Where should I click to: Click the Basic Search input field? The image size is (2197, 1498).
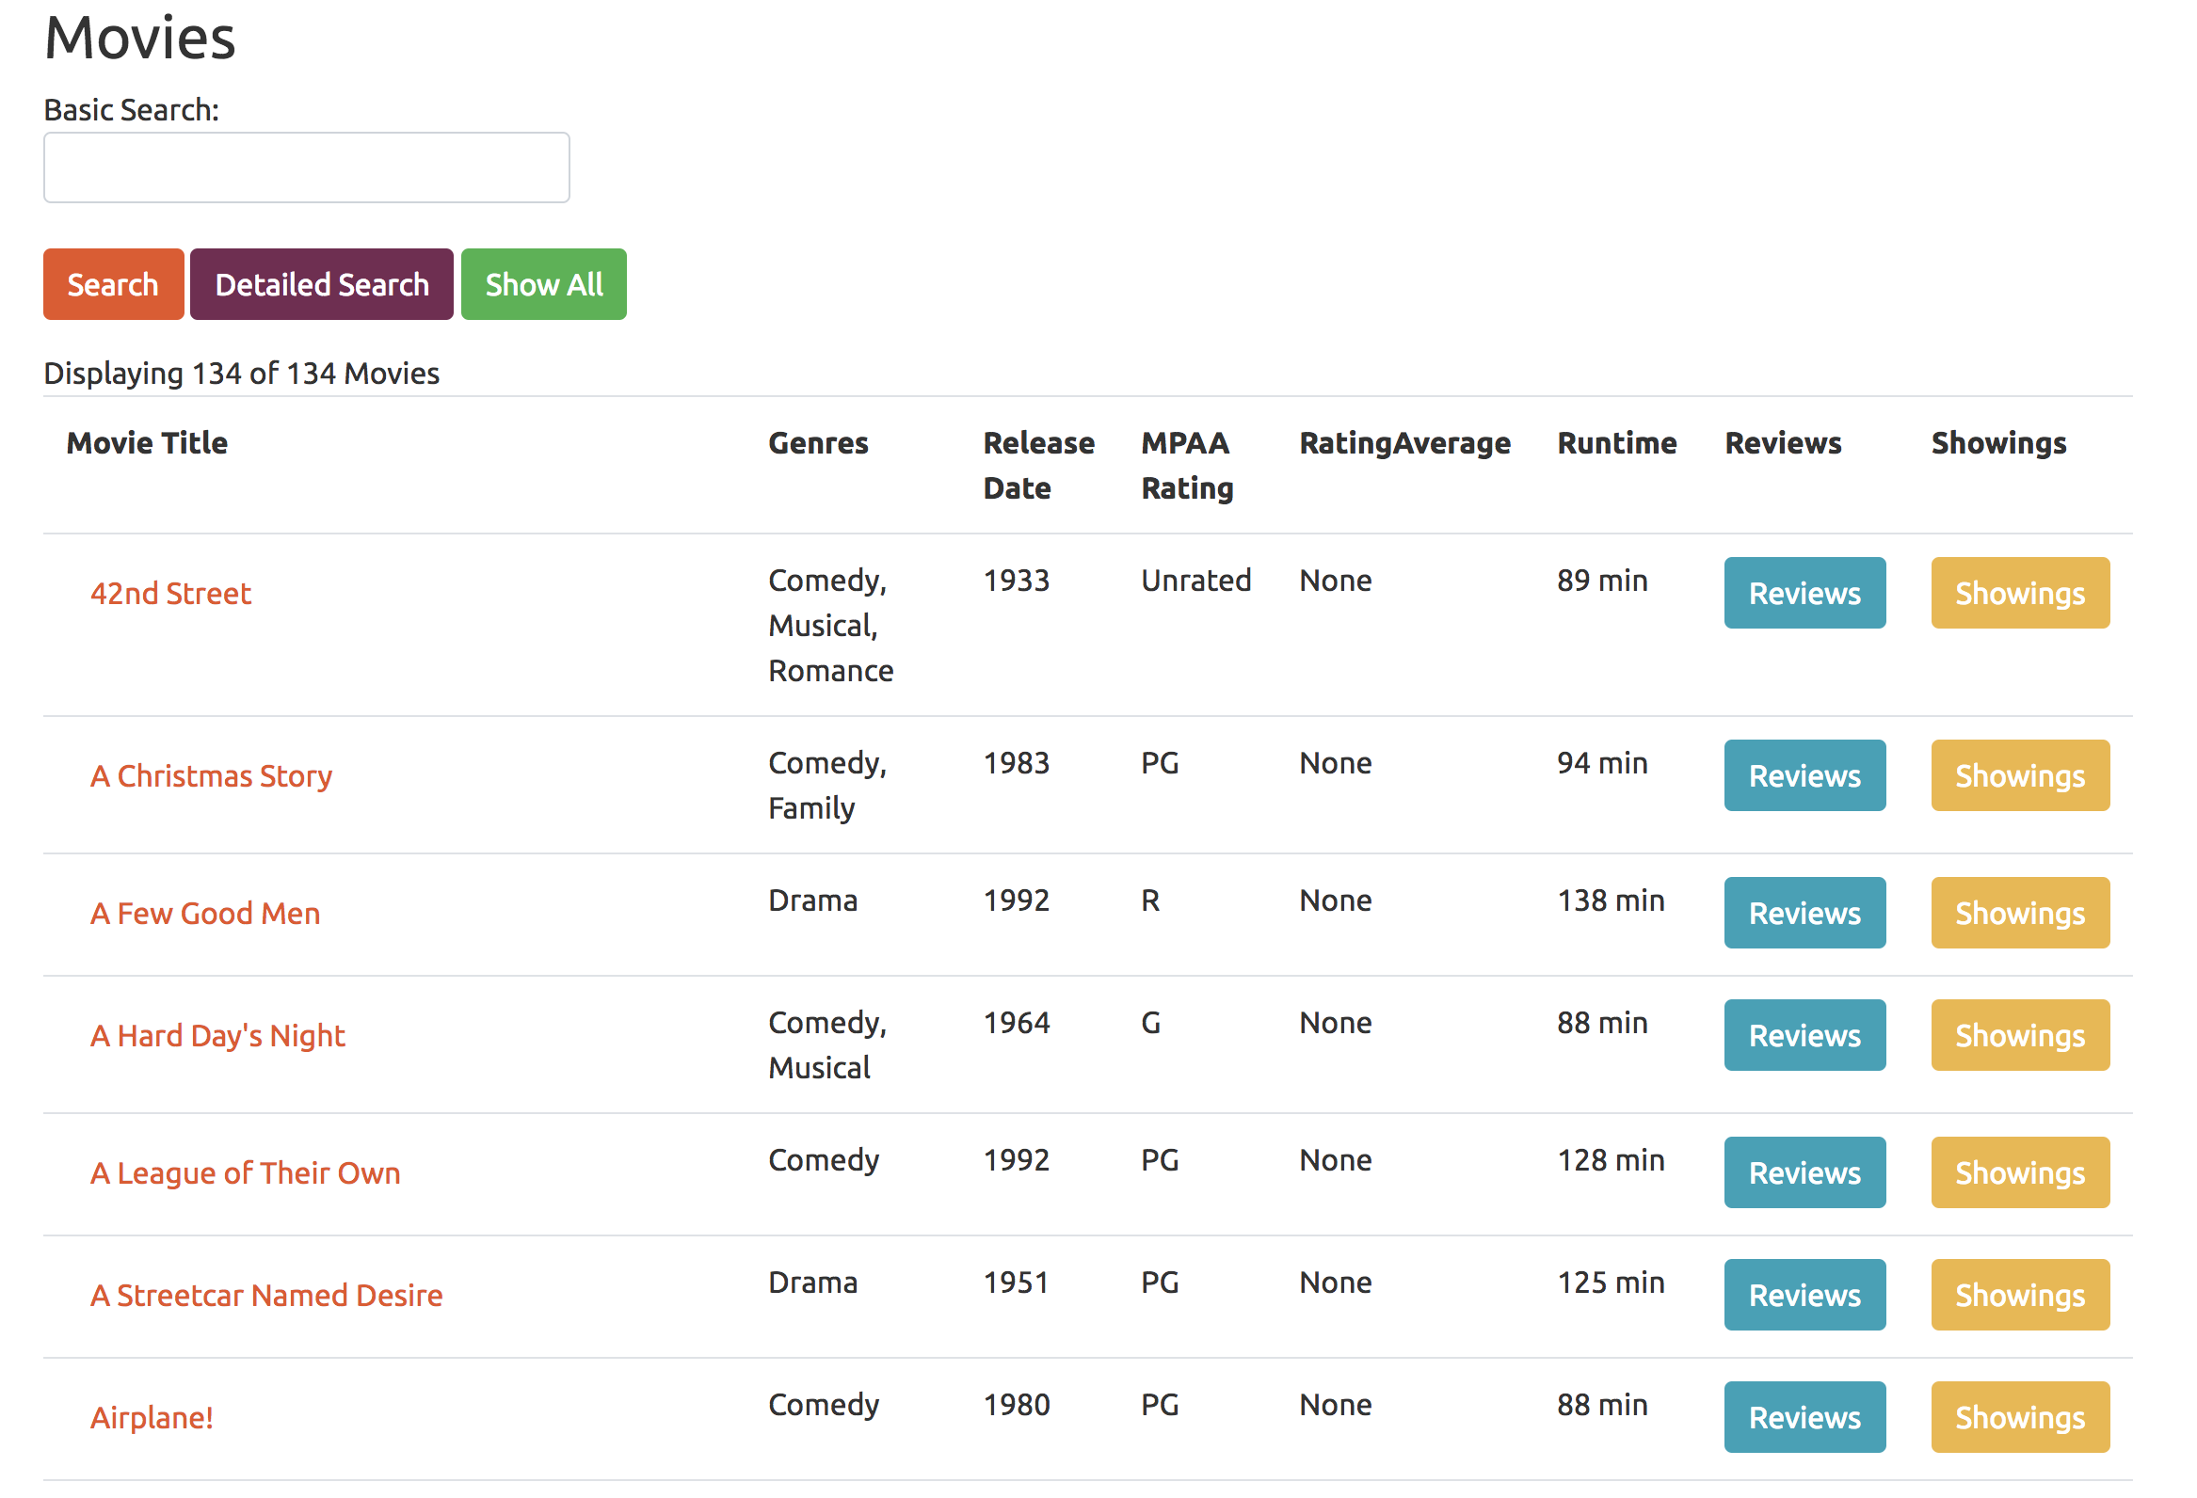pyautogui.click(x=306, y=167)
